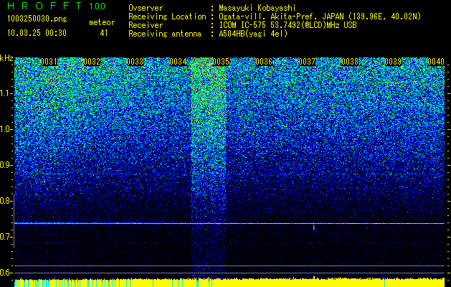The height and width of the screenshot is (287, 451).
Task: Click the 0037 time marker
Action: coord(307,62)
